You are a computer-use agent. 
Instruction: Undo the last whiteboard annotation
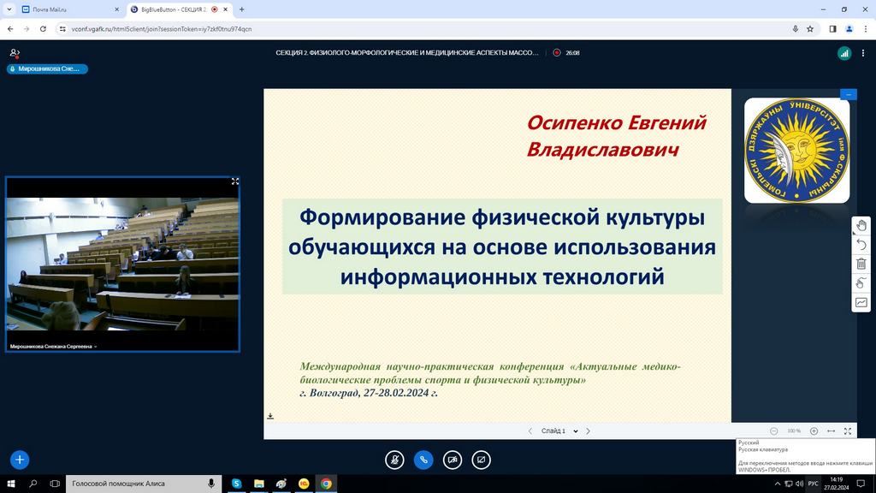tap(861, 245)
